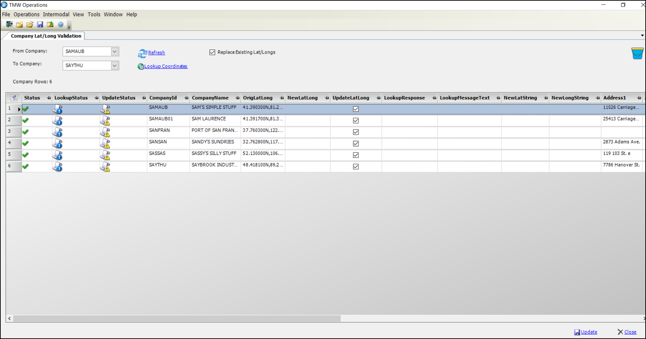
Task: Click the Lookup Coordinates link
Action: pyautogui.click(x=166, y=66)
